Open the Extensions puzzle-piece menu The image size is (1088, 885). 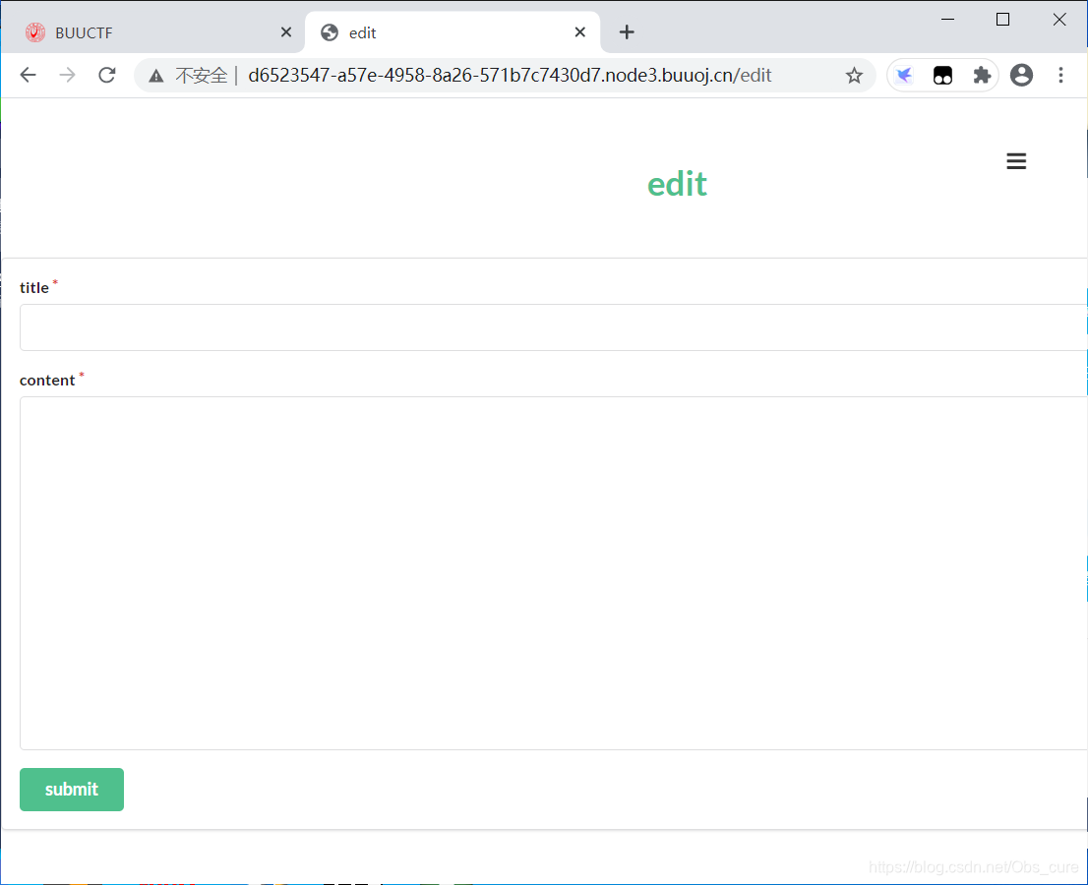tap(981, 76)
